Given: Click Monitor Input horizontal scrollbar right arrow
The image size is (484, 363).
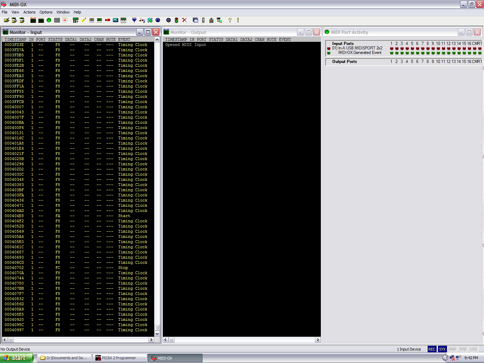Looking at the screenshot, I should [x=151, y=340].
